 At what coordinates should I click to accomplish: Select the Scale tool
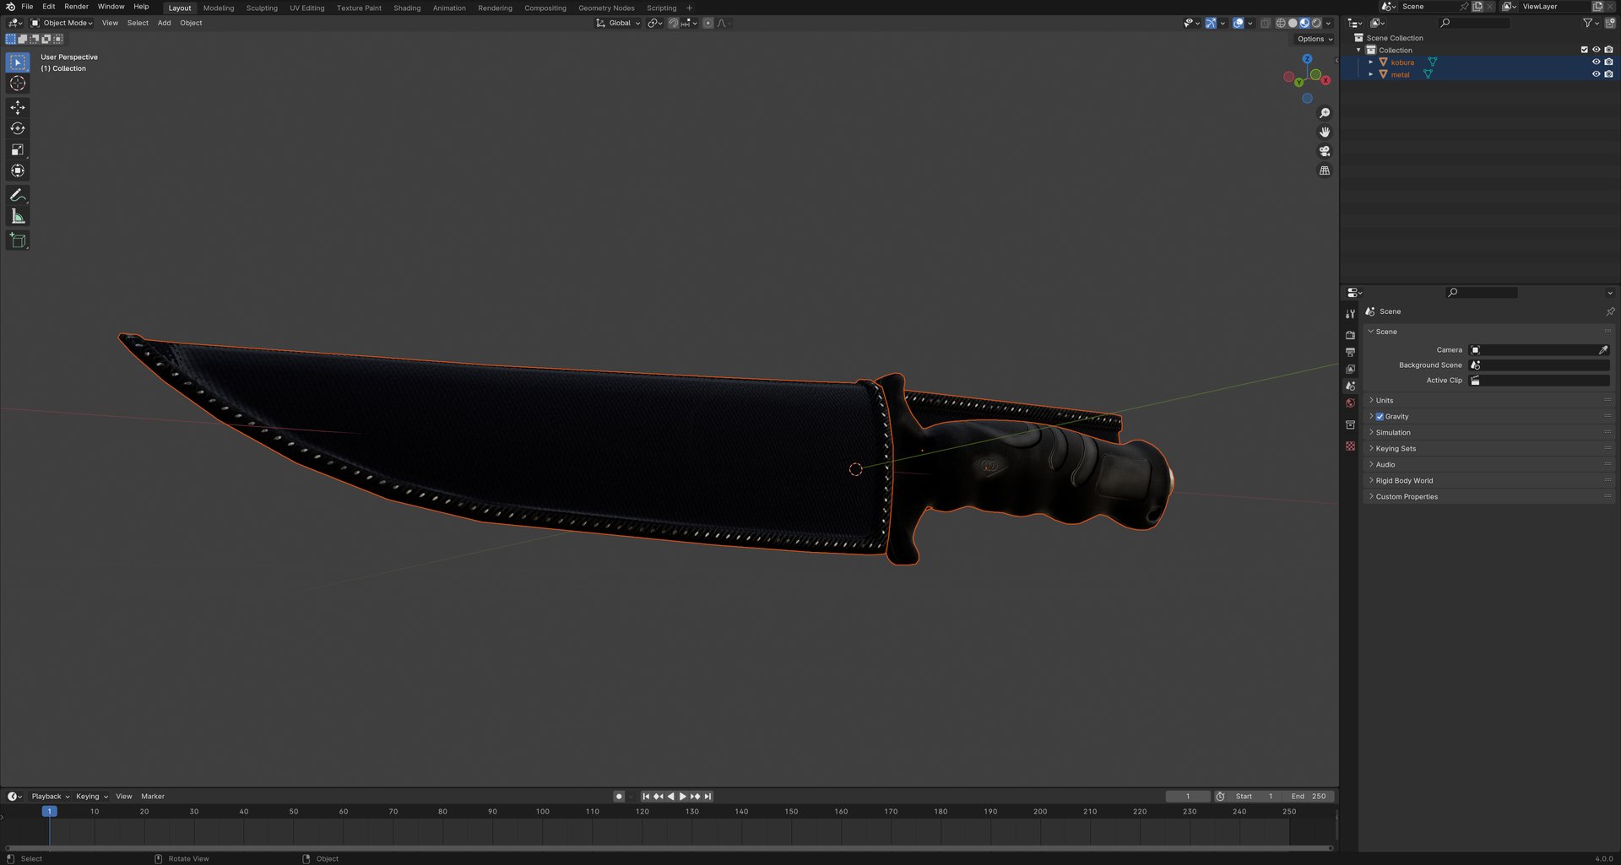point(18,149)
